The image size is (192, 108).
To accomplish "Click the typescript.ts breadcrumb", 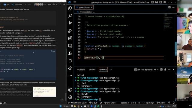I will click(85, 12).
